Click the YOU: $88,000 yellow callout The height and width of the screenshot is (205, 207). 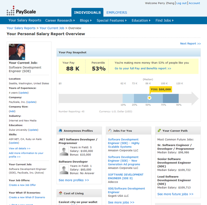(161, 89)
